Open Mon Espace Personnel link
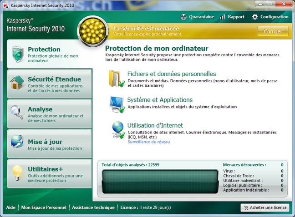Viewport: 295px width, 217px height. (x=44, y=207)
